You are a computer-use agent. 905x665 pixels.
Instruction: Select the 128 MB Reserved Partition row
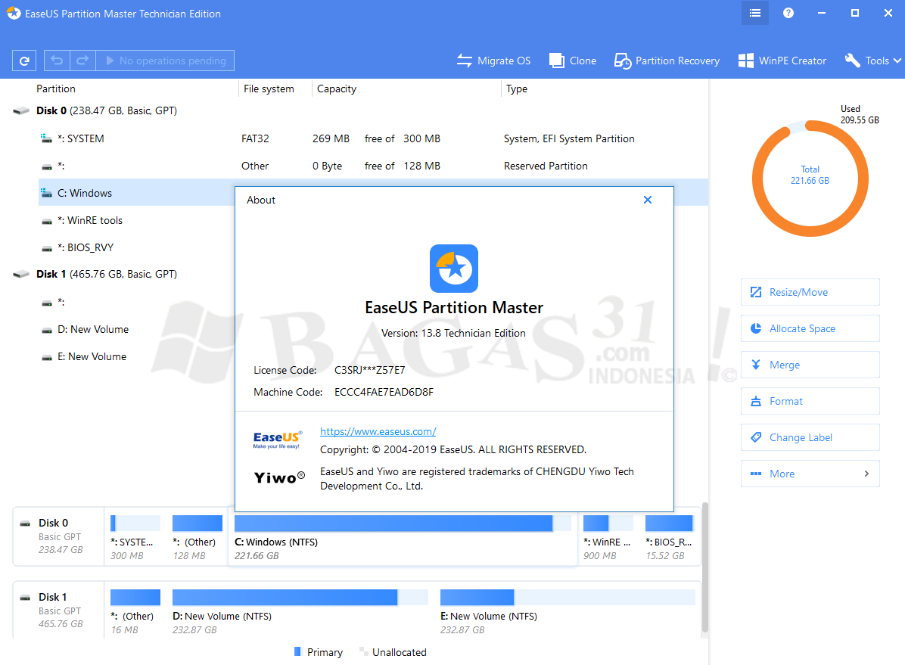(x=372, y=166)
